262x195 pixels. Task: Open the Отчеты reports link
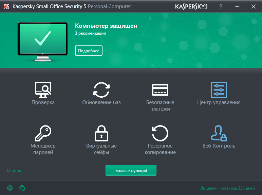(x=14, y=171)
